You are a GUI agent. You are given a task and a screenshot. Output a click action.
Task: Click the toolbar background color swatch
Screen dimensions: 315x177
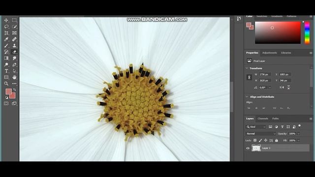[x=13, y=96]
